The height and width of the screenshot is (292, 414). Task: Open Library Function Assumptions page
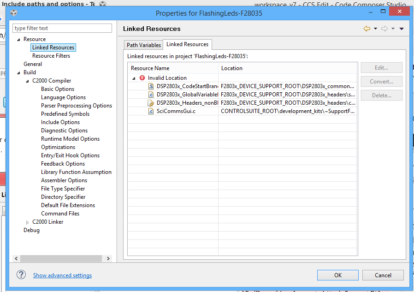point(77,172)
